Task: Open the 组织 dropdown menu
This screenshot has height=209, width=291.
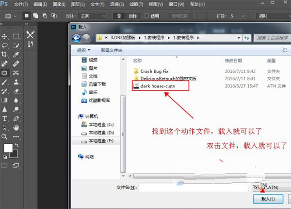Action: click(84, 50)
